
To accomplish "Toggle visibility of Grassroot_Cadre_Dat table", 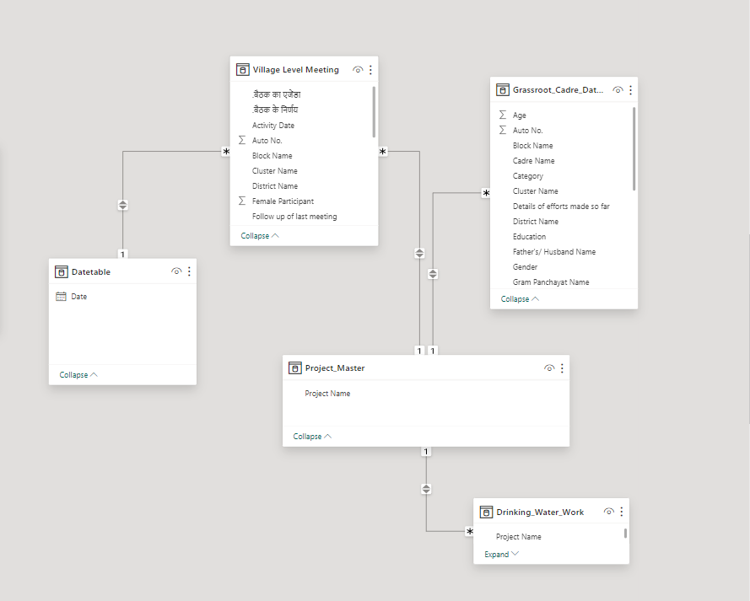I will click(x=618, y=90).
